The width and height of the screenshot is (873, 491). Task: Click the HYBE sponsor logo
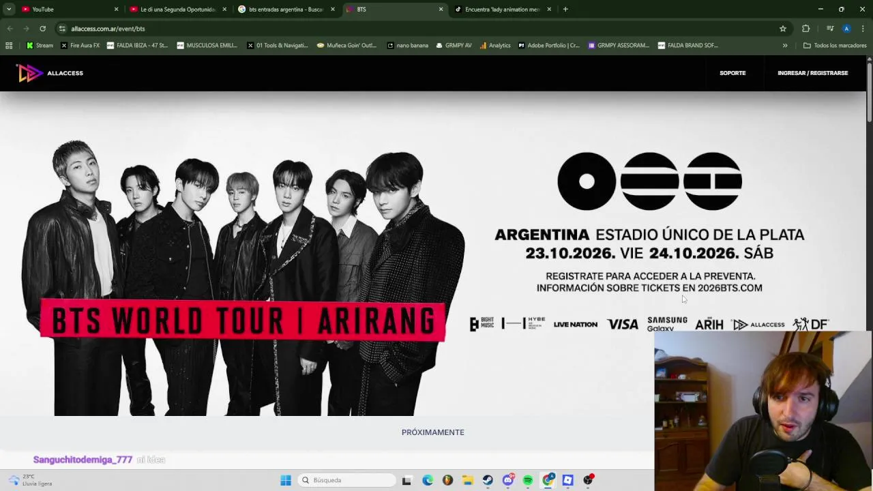523,323
